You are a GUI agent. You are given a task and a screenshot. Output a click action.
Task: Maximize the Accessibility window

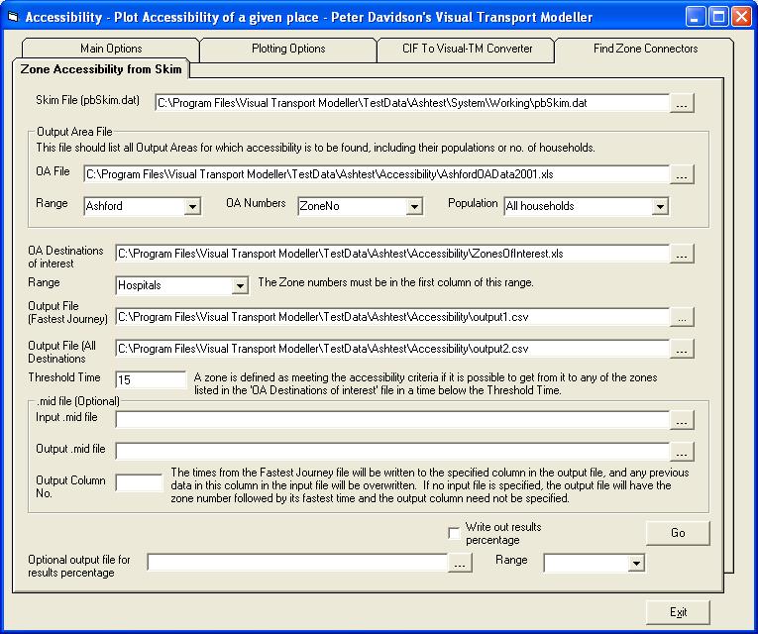718,18
